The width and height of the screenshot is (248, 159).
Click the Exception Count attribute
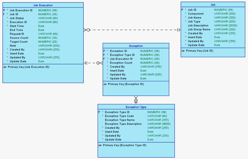121,63
